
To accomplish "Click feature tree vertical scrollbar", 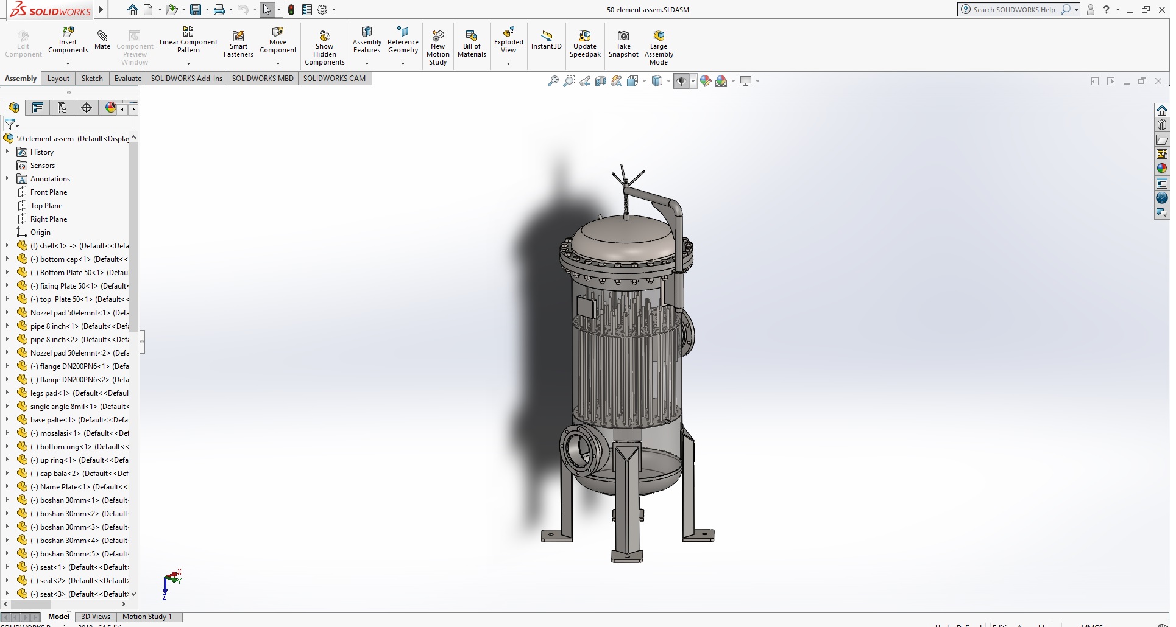I will point(134,237).
